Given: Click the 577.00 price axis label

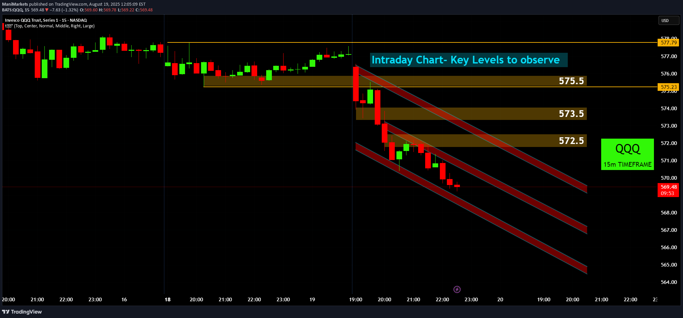Looking at the screenshot, I should 669,56.
